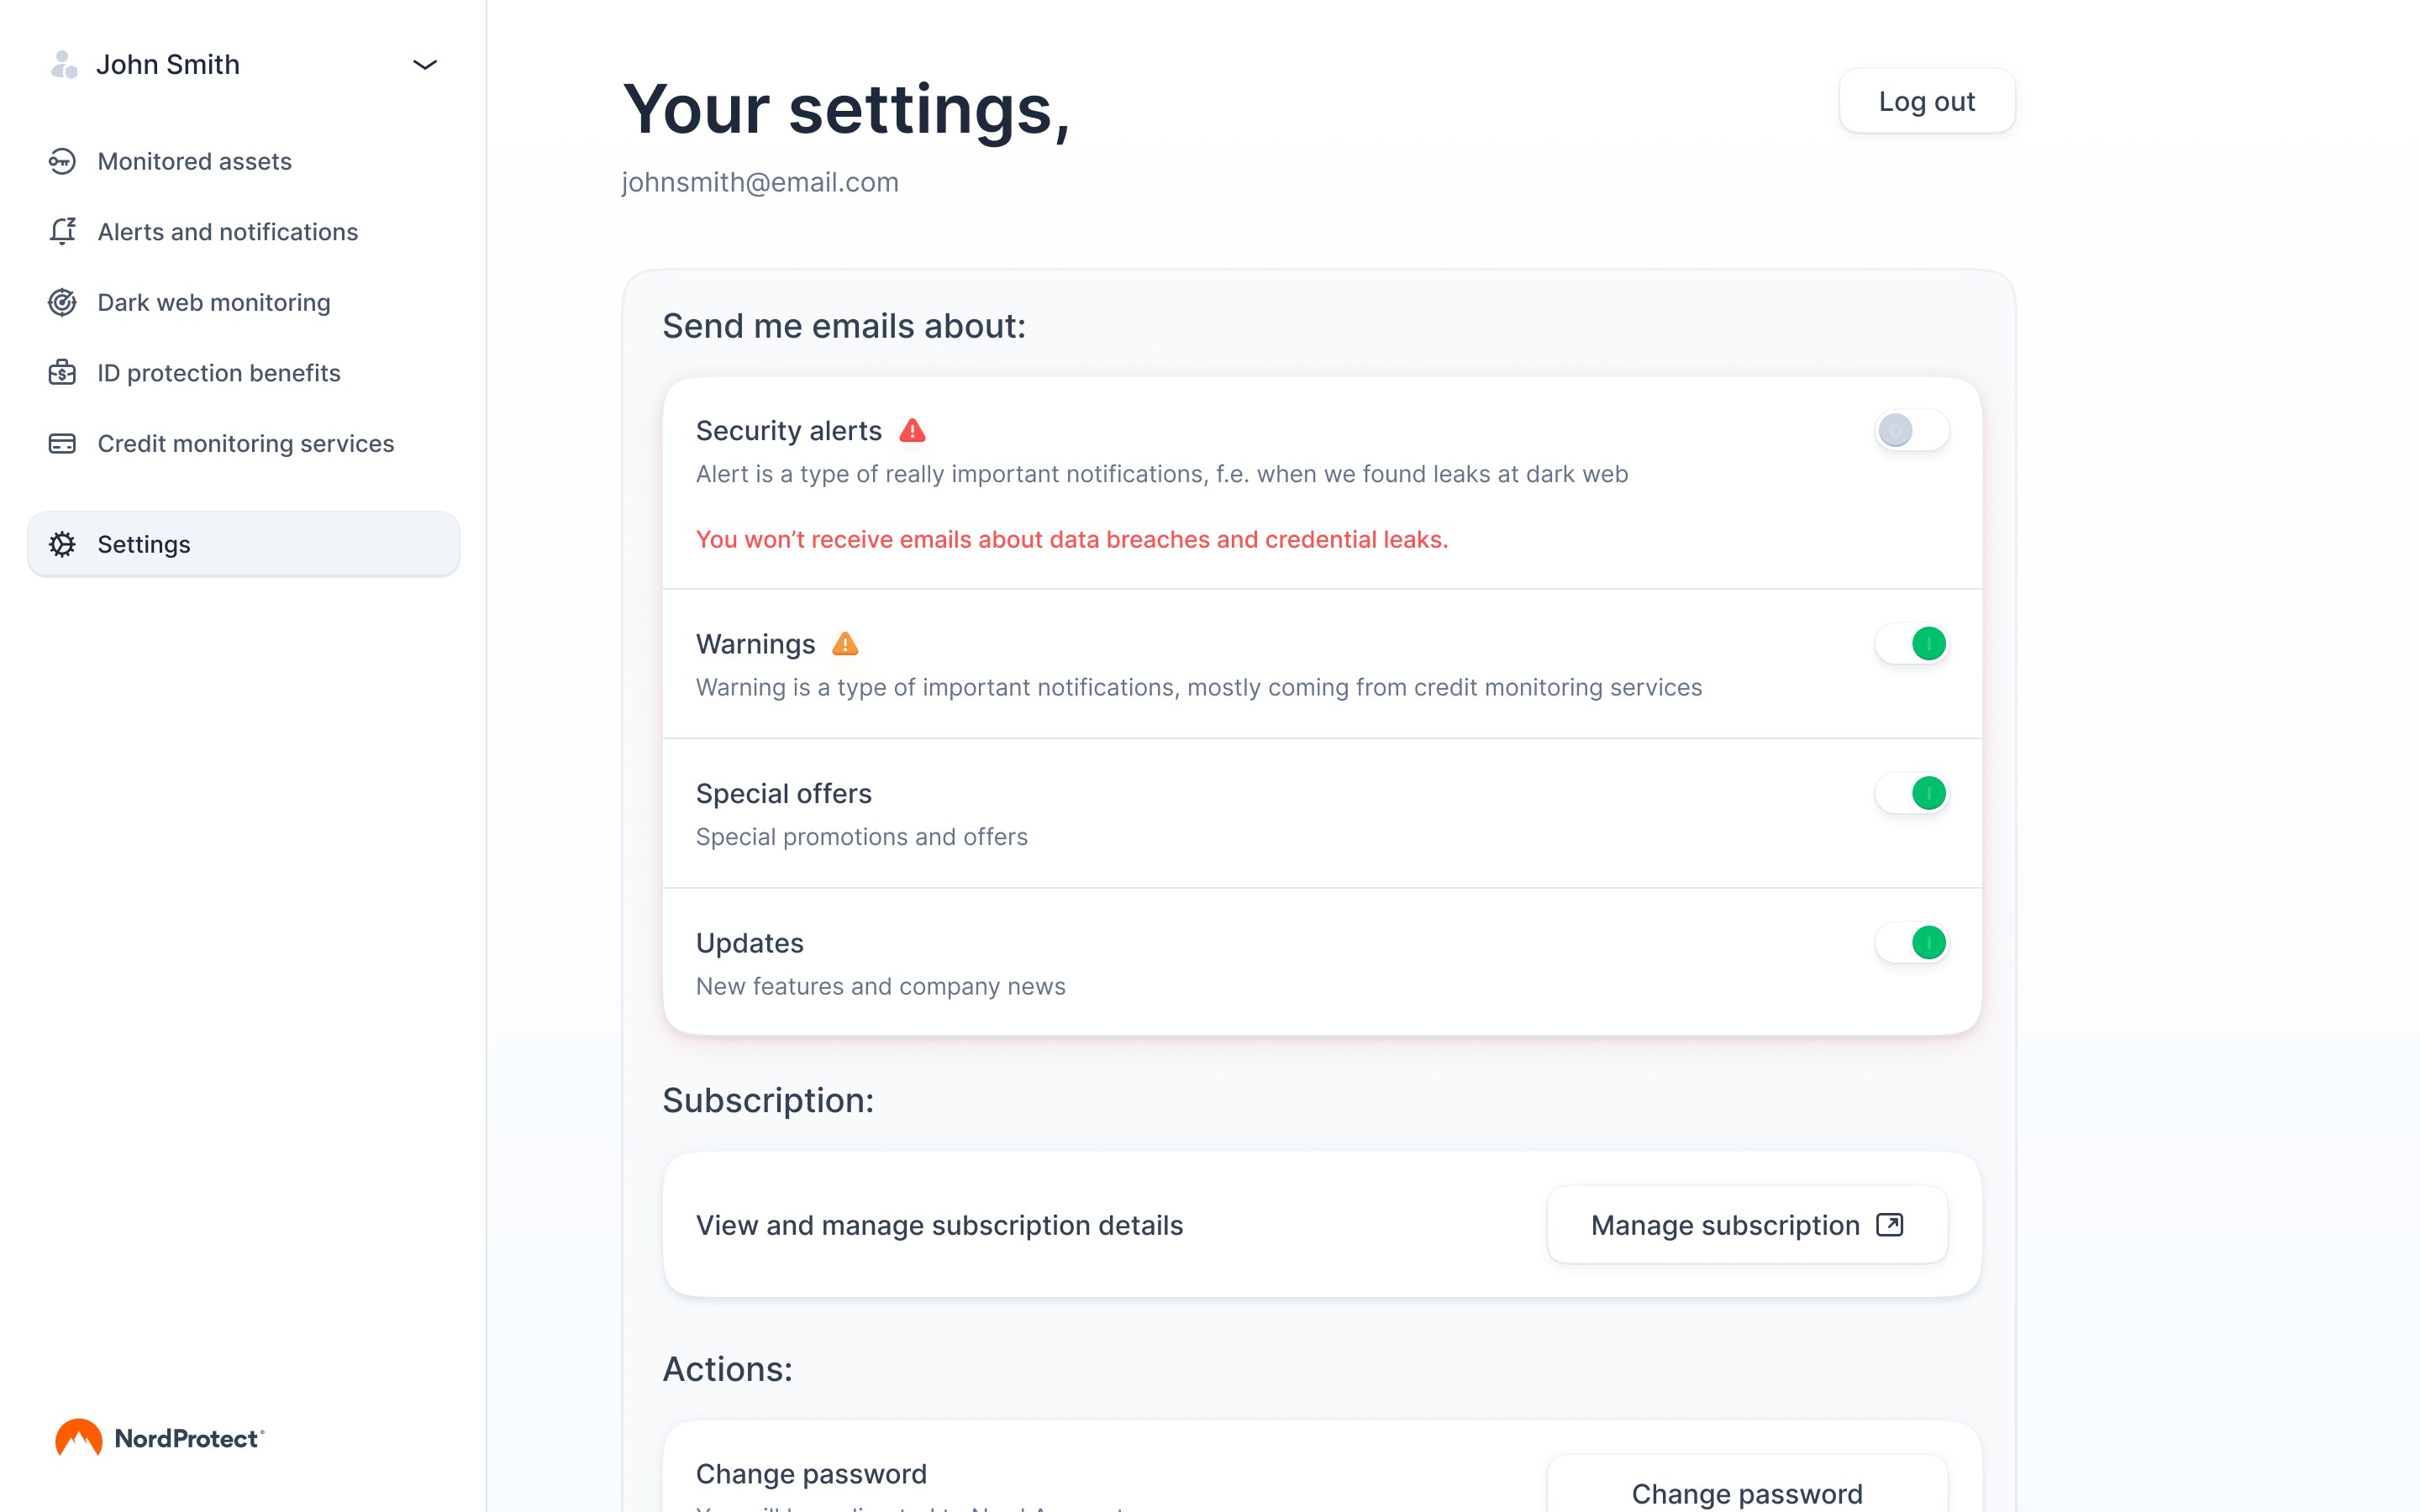Click the NordProtect logo
The width and height of the screenshot is (2420, 1512).
click(159, 1438)
